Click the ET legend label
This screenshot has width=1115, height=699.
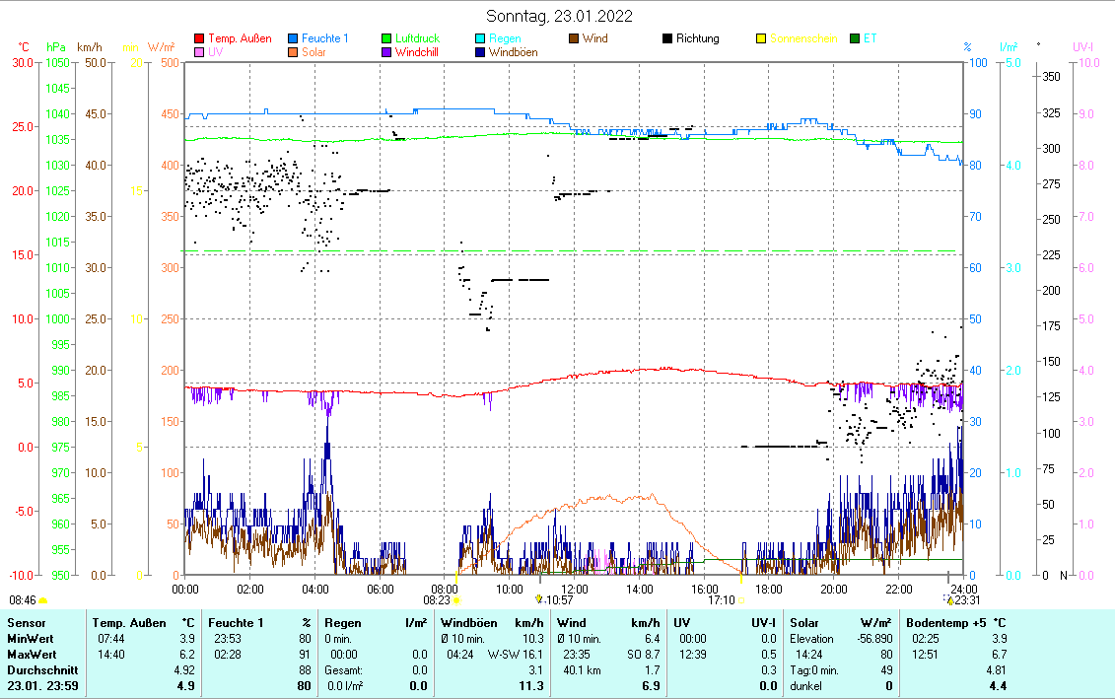(x=870, y=39)
